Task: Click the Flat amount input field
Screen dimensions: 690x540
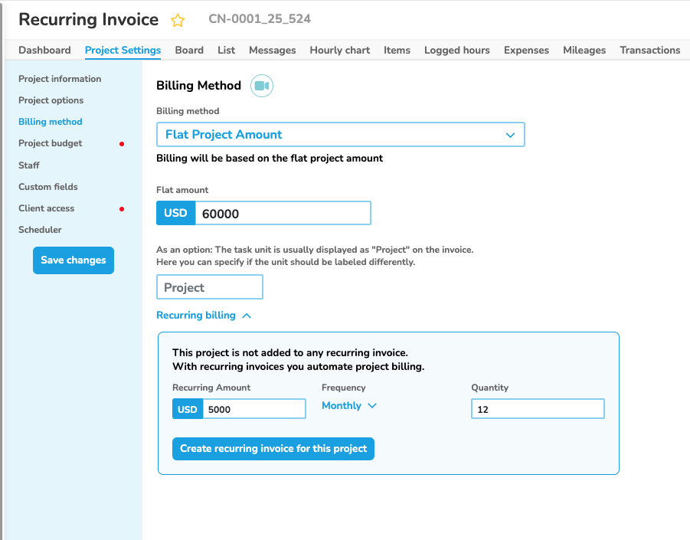Action: click(282, 214)
